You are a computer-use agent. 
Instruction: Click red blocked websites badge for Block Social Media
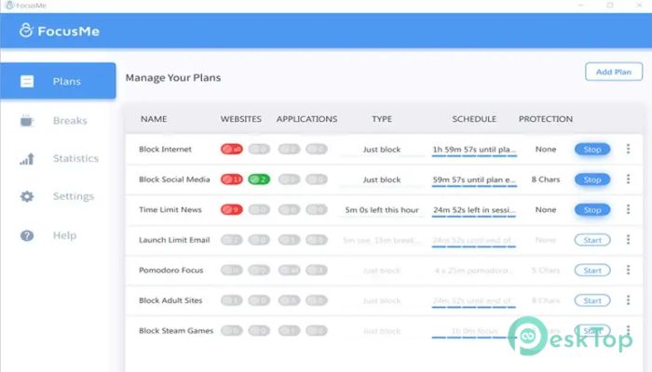point(232,179)
